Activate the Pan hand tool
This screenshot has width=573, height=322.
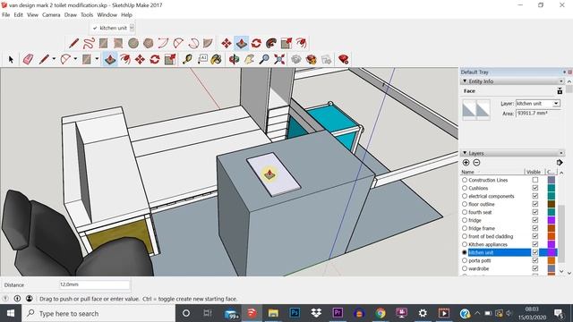coord(249,59)
